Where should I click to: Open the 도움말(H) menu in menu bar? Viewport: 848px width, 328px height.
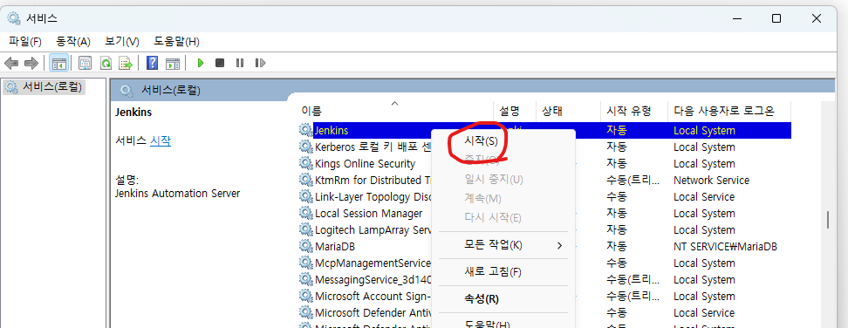coord(177,41)
